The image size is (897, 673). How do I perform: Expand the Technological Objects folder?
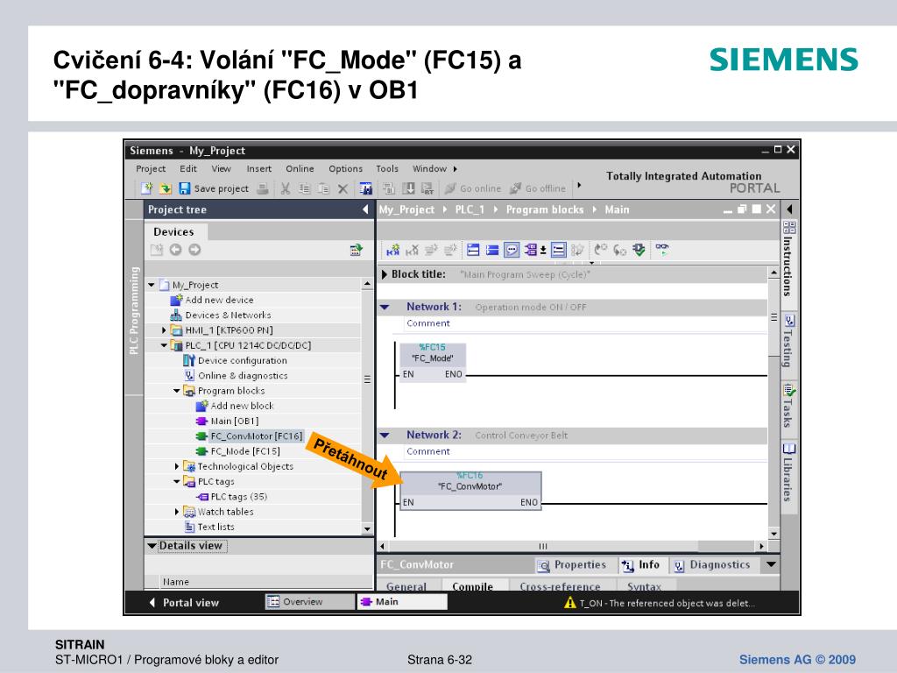tap(177, 466)
